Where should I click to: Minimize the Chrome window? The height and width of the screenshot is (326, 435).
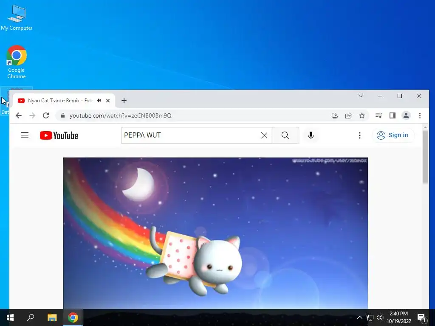click(380, 96)
